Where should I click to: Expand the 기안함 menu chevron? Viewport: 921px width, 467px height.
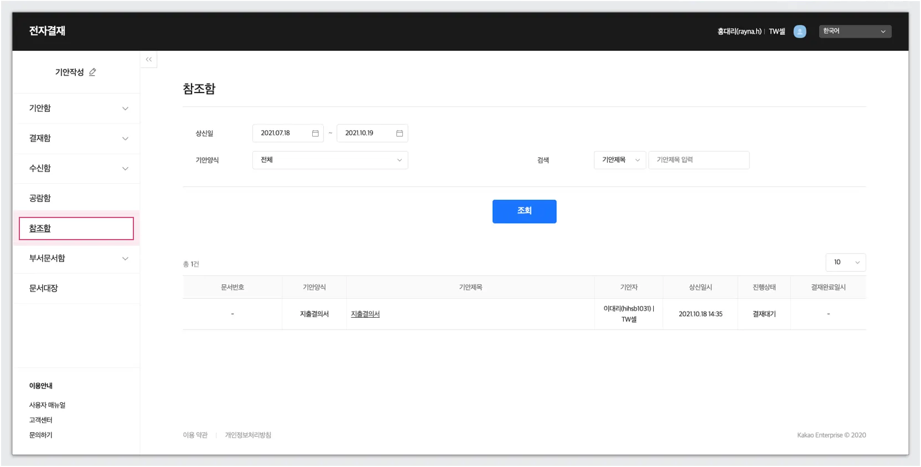(125, 108)
